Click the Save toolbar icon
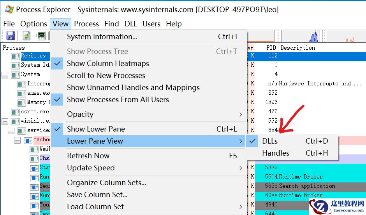The height and width of the screenshot is (215, 366). click(x=11, y=36)
